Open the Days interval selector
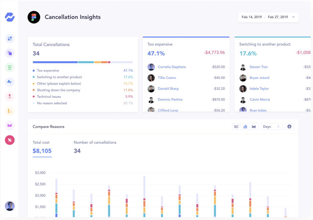Image resolution: width=313 pixels, height=220 pixels. point(271,126)
